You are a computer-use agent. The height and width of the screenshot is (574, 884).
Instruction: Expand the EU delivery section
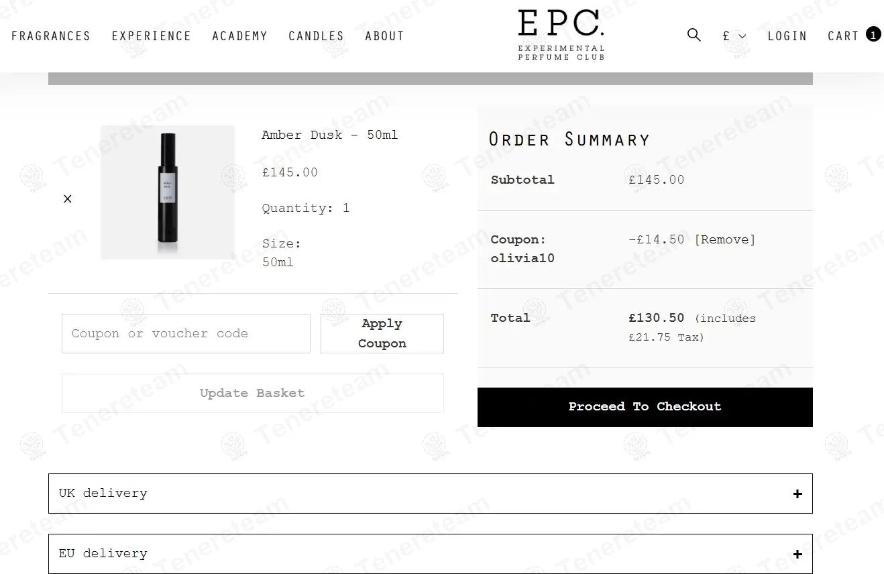[431, 554]
